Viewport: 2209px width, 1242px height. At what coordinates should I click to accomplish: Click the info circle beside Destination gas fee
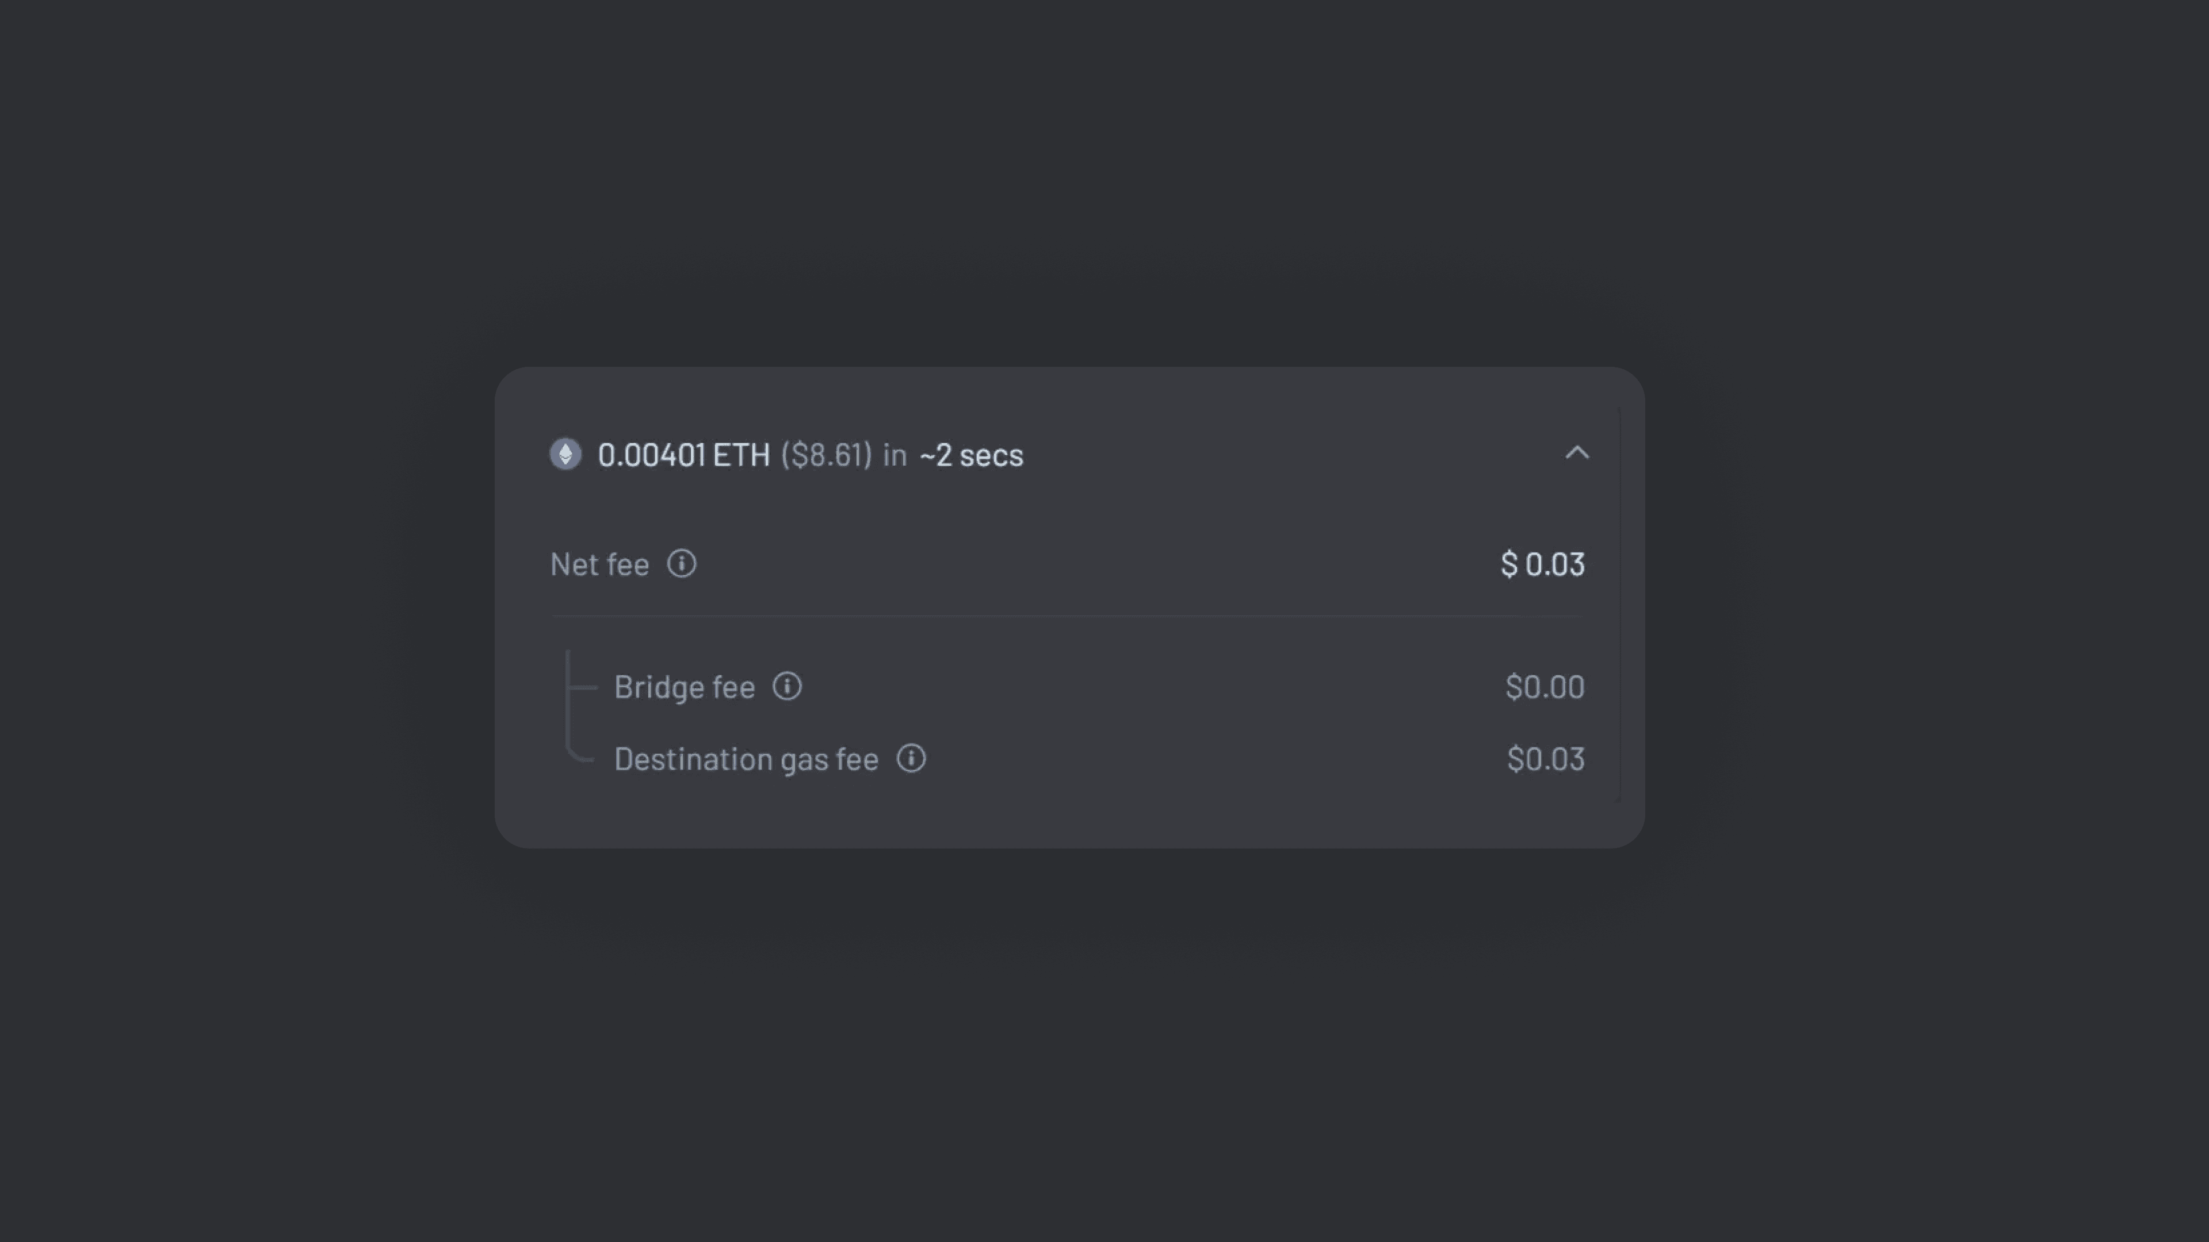tap(912, 758)
